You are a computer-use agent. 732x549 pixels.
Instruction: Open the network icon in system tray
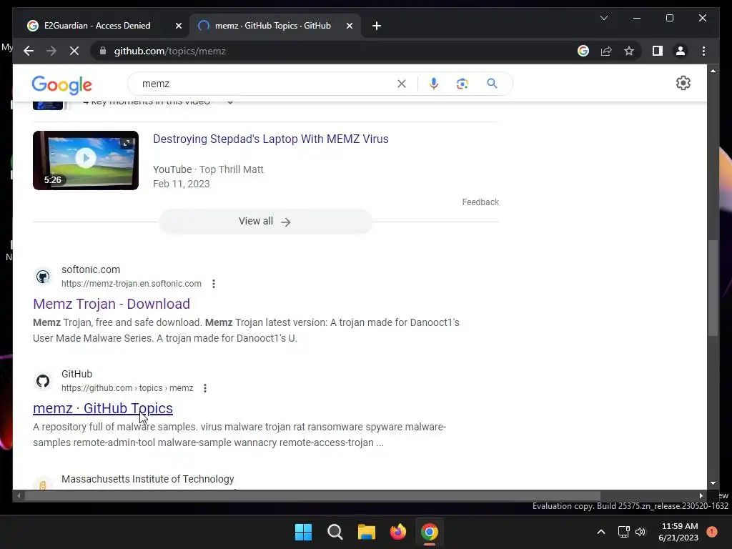pyautogui.click(x=623, y=532)
